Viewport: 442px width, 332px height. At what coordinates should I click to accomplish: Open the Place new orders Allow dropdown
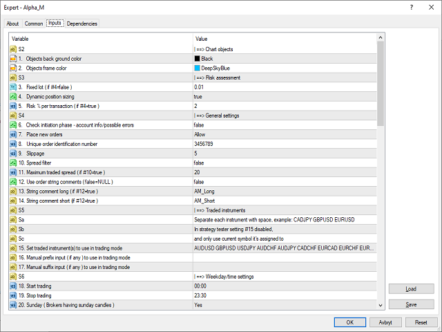285,134
